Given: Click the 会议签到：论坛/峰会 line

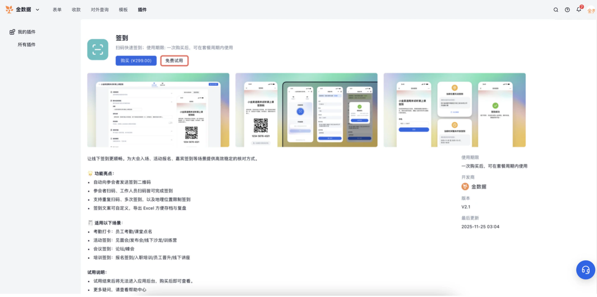Looking at the screenshot, I should point(114,249).
